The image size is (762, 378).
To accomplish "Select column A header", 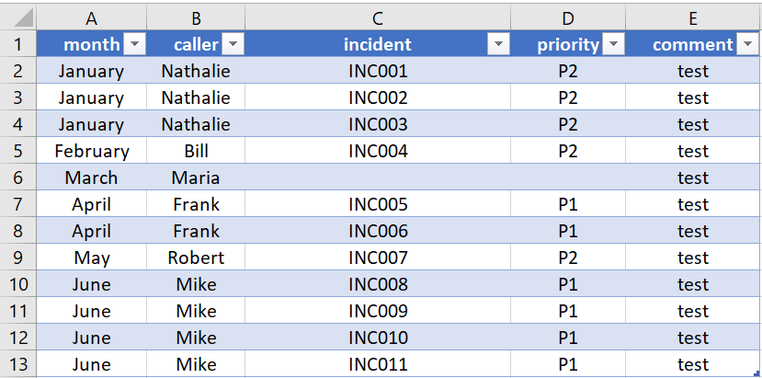I will [92, 17].
